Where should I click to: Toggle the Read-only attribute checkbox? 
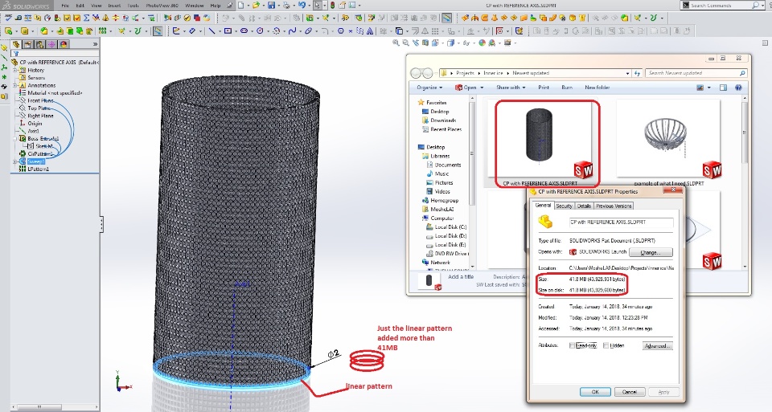pos(572,345)
